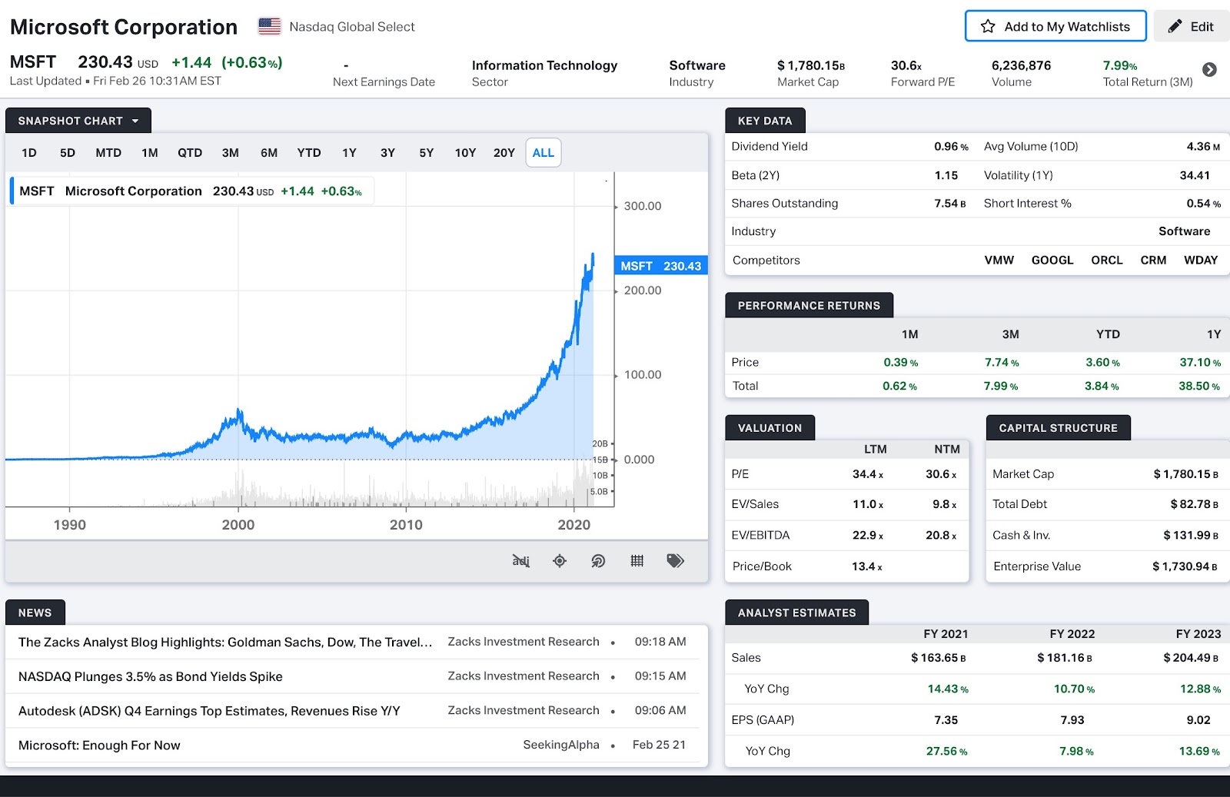Select the ALL chart range
Screen dimensions: 1230x797
[x=544, y=153]
